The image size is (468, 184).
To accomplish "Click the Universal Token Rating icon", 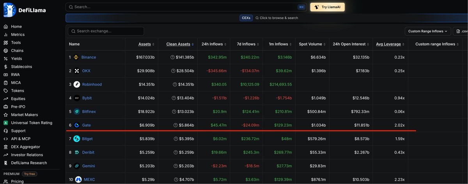I will (x=6, y=123).
